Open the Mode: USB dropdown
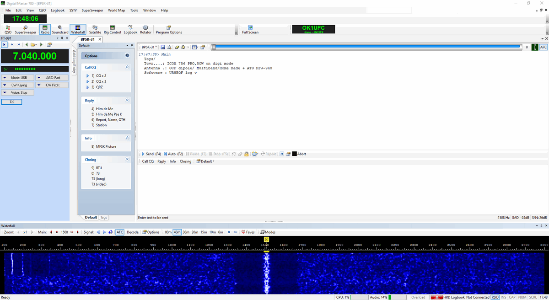This screenshot has width=549, height=300. pyautogui.click(x=16, y=78)
